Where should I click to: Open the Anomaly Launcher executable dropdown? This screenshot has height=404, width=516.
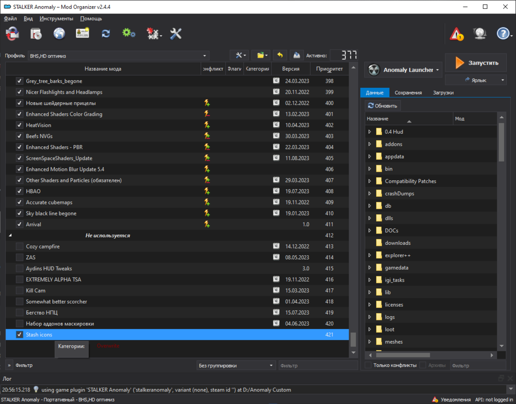(x=404, y=70)
